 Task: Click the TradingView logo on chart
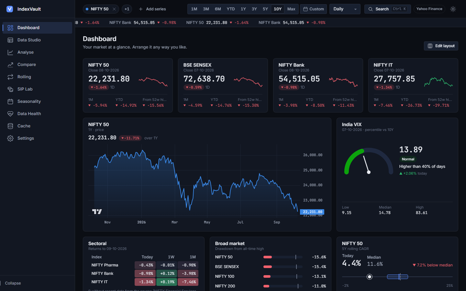(x=97, y=211)
